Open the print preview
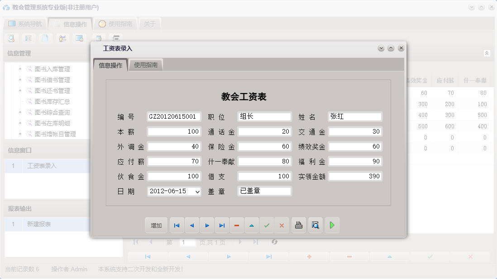This screenshot has width=497, height=279. click(315, 225)
